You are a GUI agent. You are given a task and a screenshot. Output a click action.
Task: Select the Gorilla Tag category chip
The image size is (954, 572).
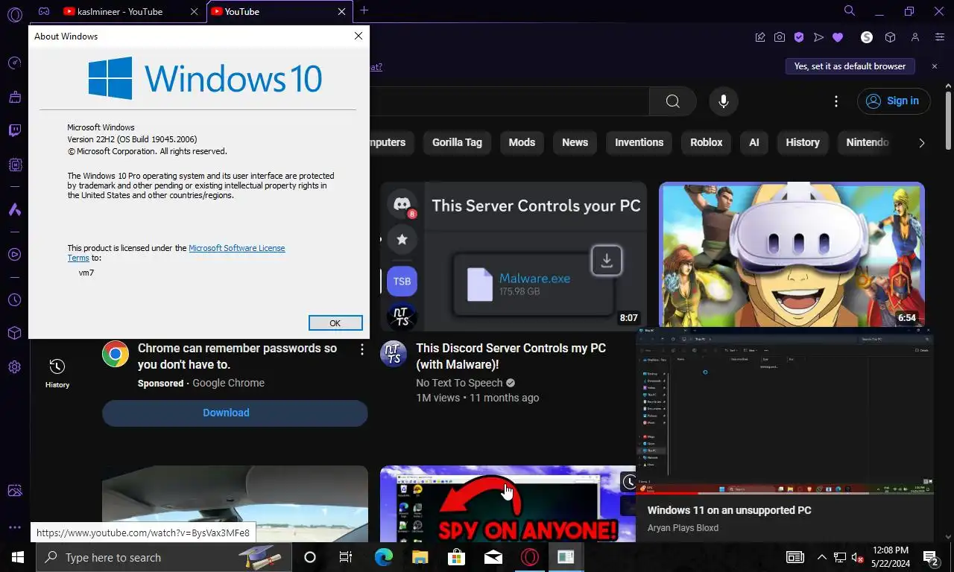(457, 142)
